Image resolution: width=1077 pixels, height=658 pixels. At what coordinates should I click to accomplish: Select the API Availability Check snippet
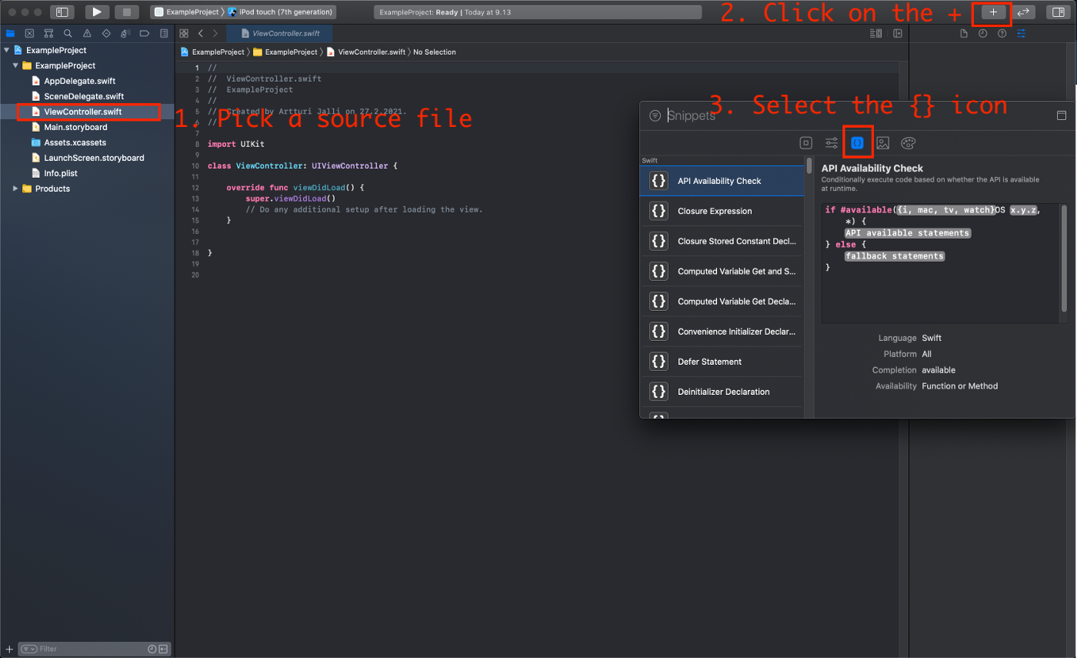[722, 181]
